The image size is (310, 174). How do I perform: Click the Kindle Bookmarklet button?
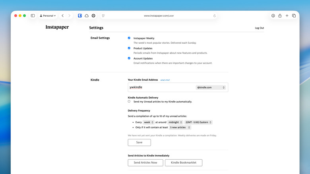(x=183, y=162)
